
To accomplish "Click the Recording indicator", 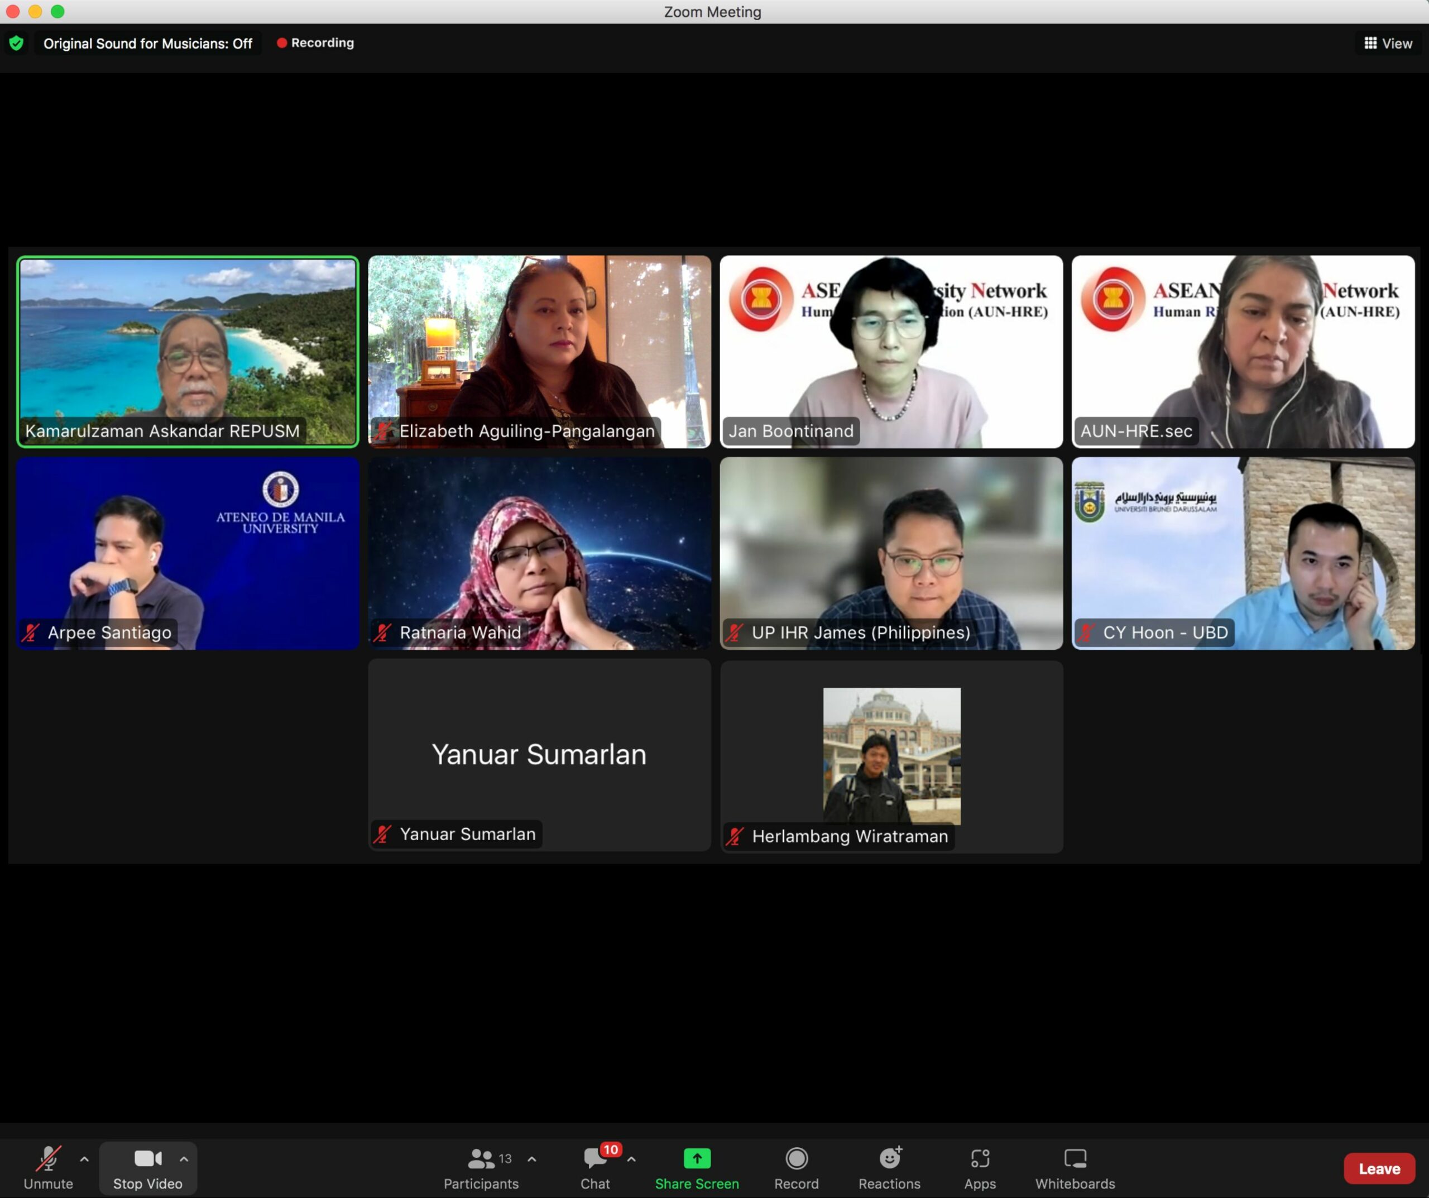I will click(x=316, y=43).
